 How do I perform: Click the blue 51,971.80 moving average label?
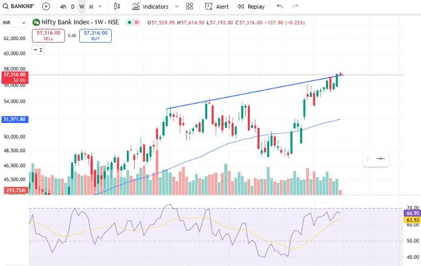pyautogui.click(x=15, y=119)
